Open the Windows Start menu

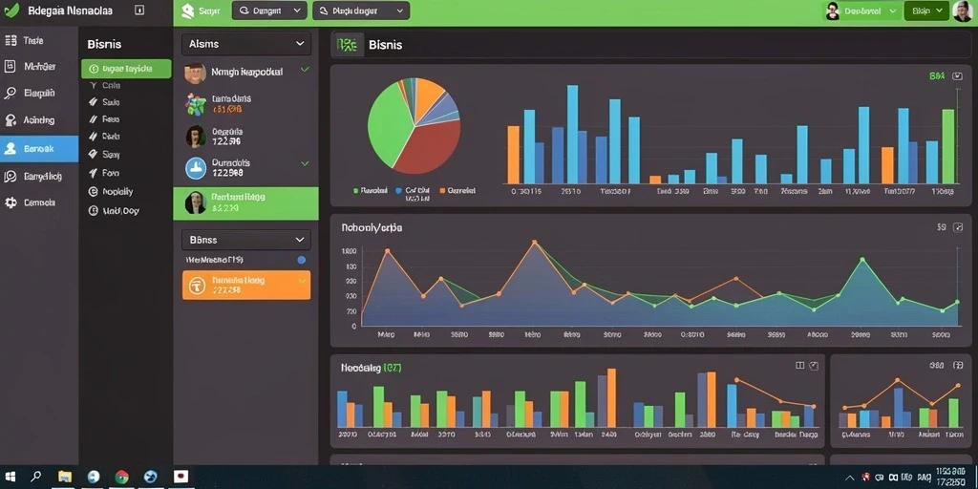click(11, 477)
